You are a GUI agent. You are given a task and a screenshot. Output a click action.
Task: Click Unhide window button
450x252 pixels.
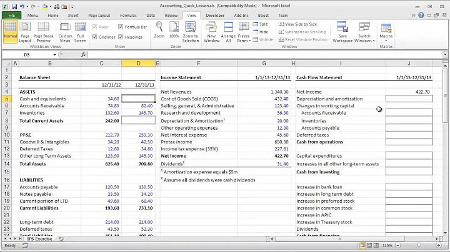click(263, 39)
